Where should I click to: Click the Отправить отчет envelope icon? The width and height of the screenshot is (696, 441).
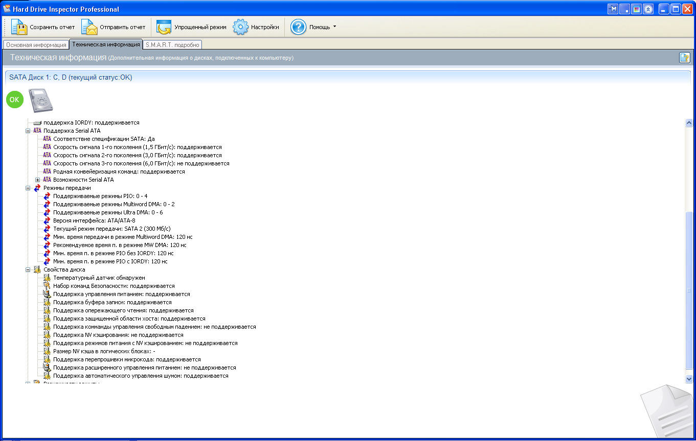coord(89,27)
